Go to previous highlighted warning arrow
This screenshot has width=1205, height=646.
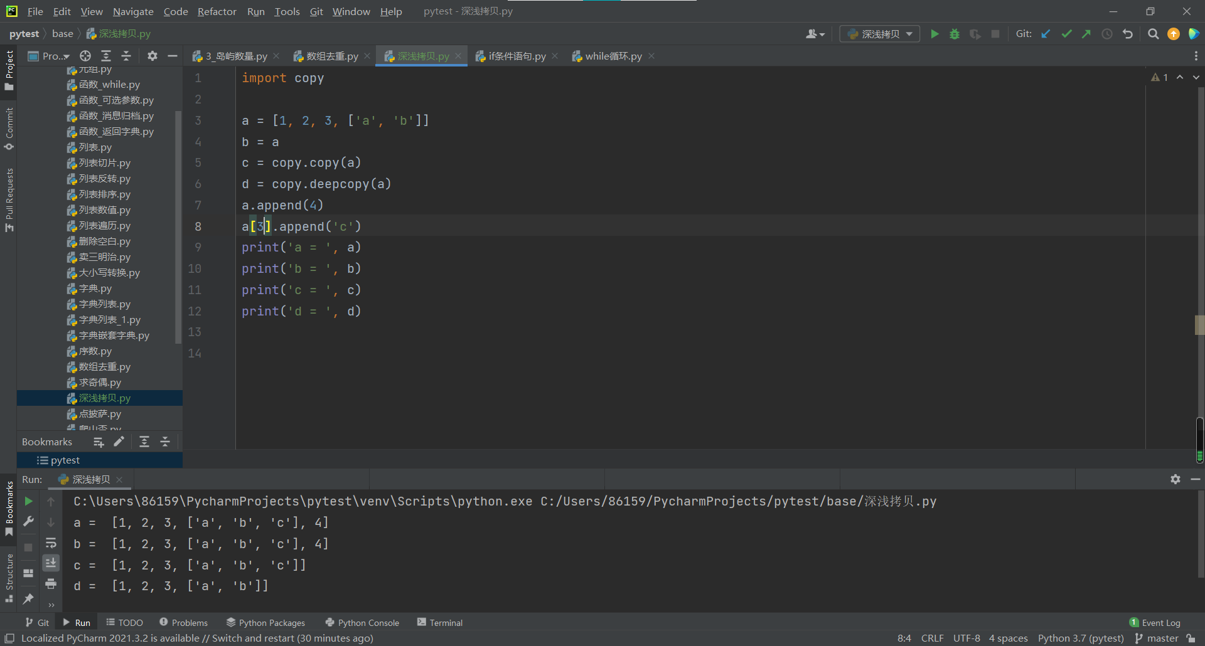tap(1180, 77)
